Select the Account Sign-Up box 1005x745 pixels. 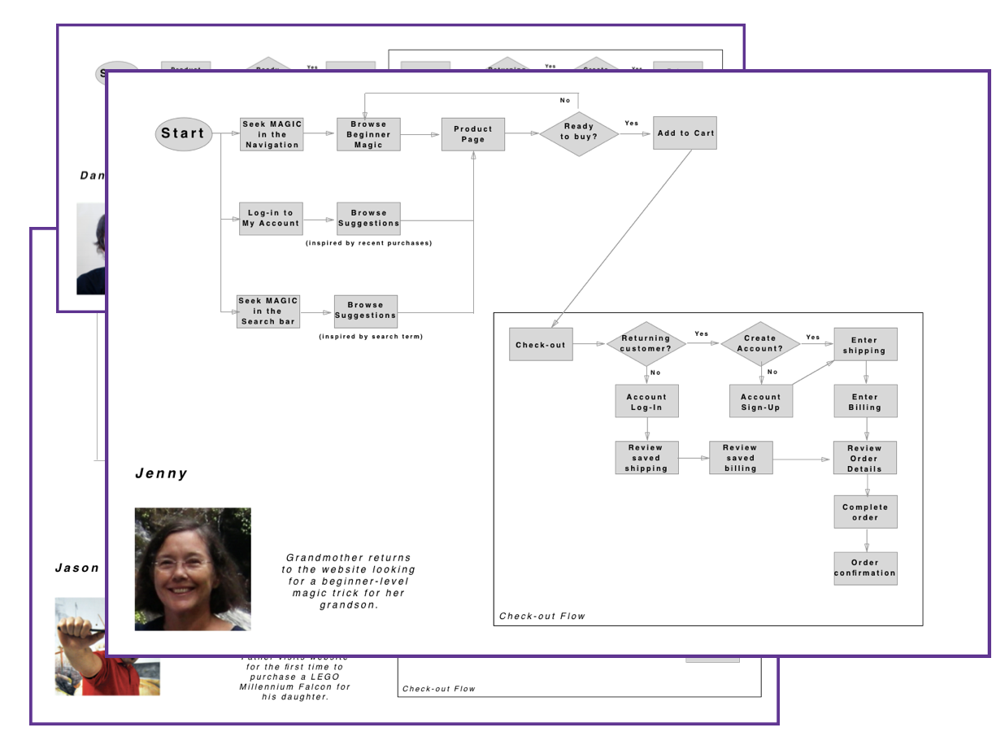tap(760, 402)
